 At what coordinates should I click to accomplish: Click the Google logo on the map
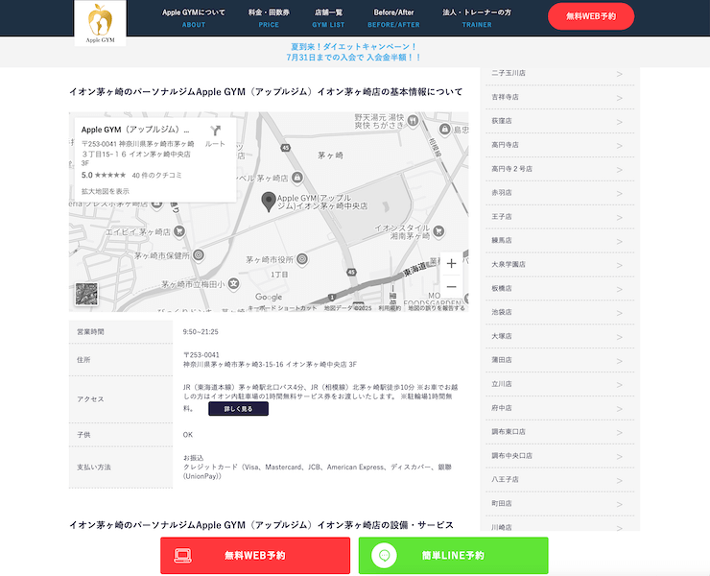pos(269,297)
